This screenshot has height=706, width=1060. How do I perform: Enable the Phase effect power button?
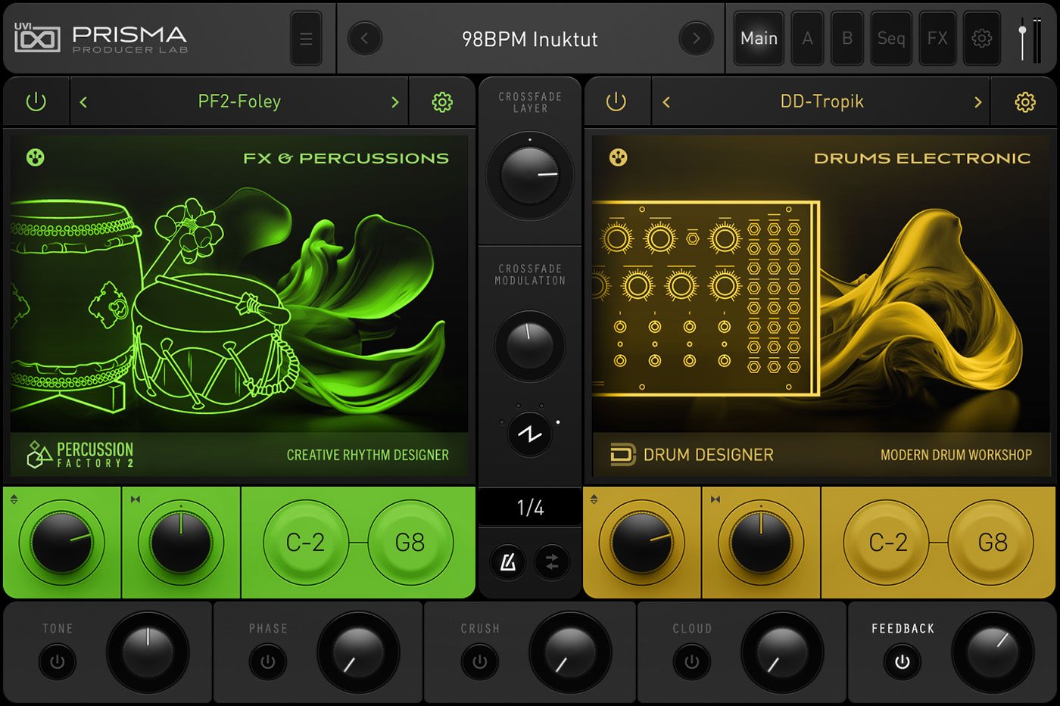coord(268,662)
